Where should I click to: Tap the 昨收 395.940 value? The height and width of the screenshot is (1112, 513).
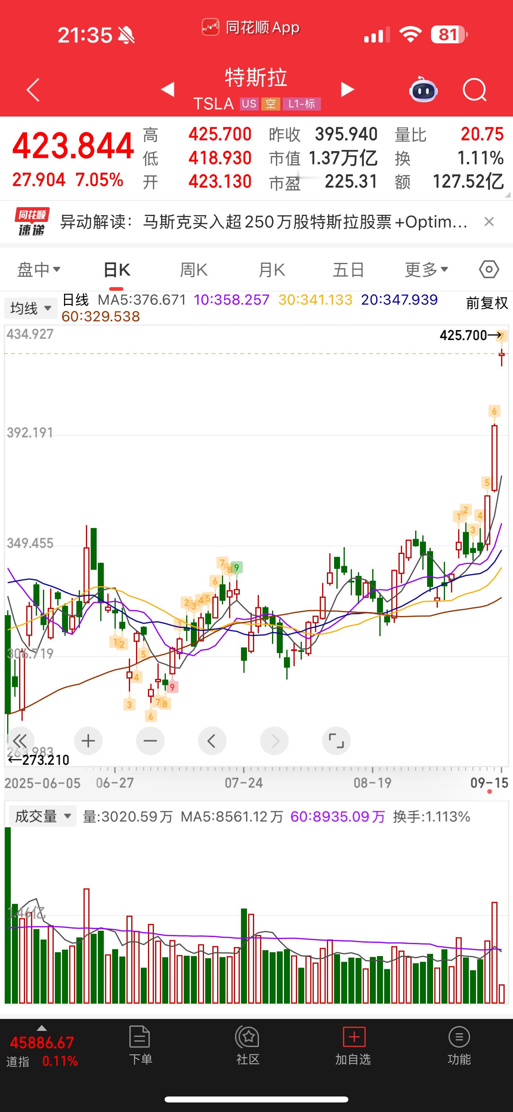click(x=346, y=134)
